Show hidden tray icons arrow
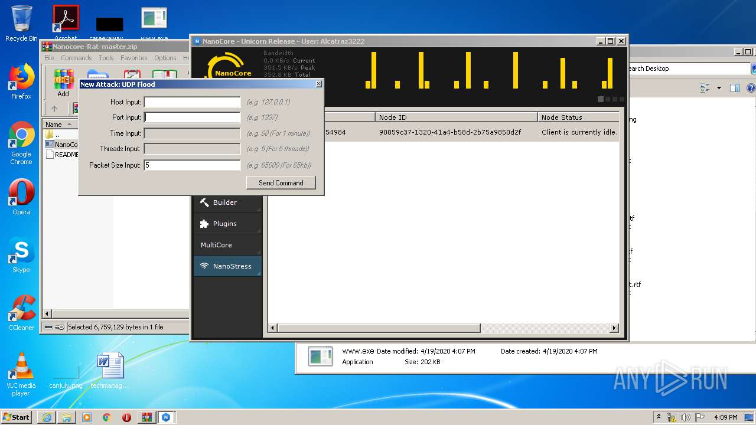 click(659, 417)
